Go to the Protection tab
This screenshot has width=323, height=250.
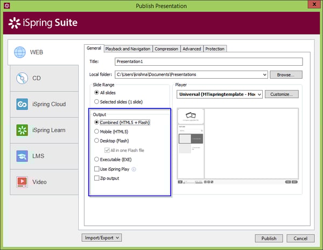coord(215,49)
